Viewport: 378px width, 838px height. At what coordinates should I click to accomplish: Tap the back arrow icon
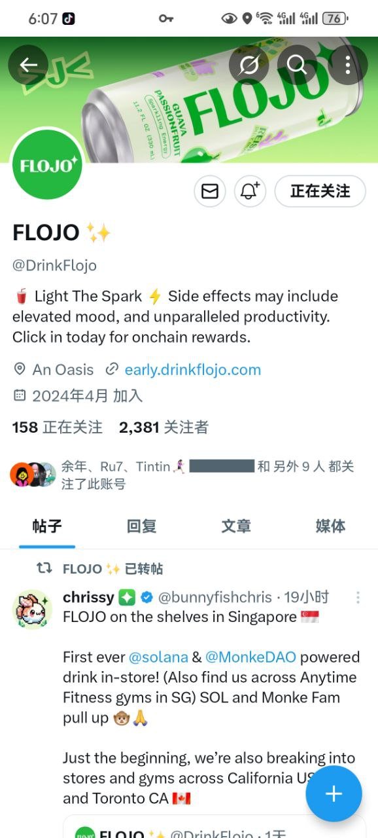pos(28,64)
